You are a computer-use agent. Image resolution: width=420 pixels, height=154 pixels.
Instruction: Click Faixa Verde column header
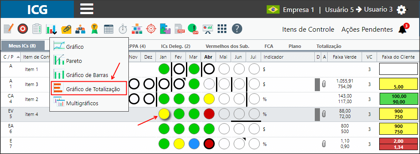345,57
